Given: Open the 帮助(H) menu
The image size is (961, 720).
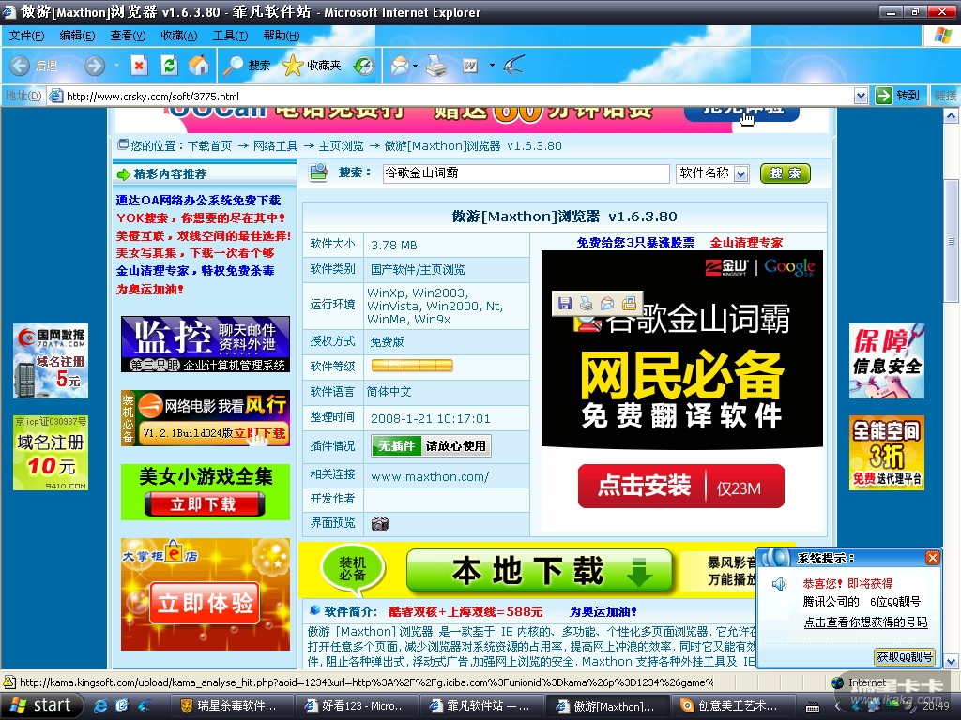Looking at the screenshot, I should pyautogui.click(x=282, y=36).
